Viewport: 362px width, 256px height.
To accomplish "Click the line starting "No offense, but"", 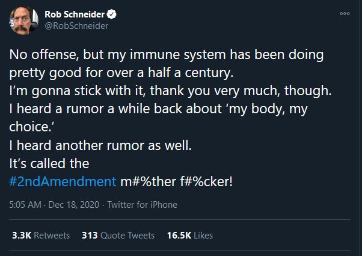I will [x=167, y=55].
